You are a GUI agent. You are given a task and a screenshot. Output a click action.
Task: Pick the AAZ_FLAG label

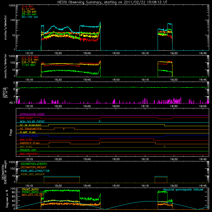pos(26,147)
